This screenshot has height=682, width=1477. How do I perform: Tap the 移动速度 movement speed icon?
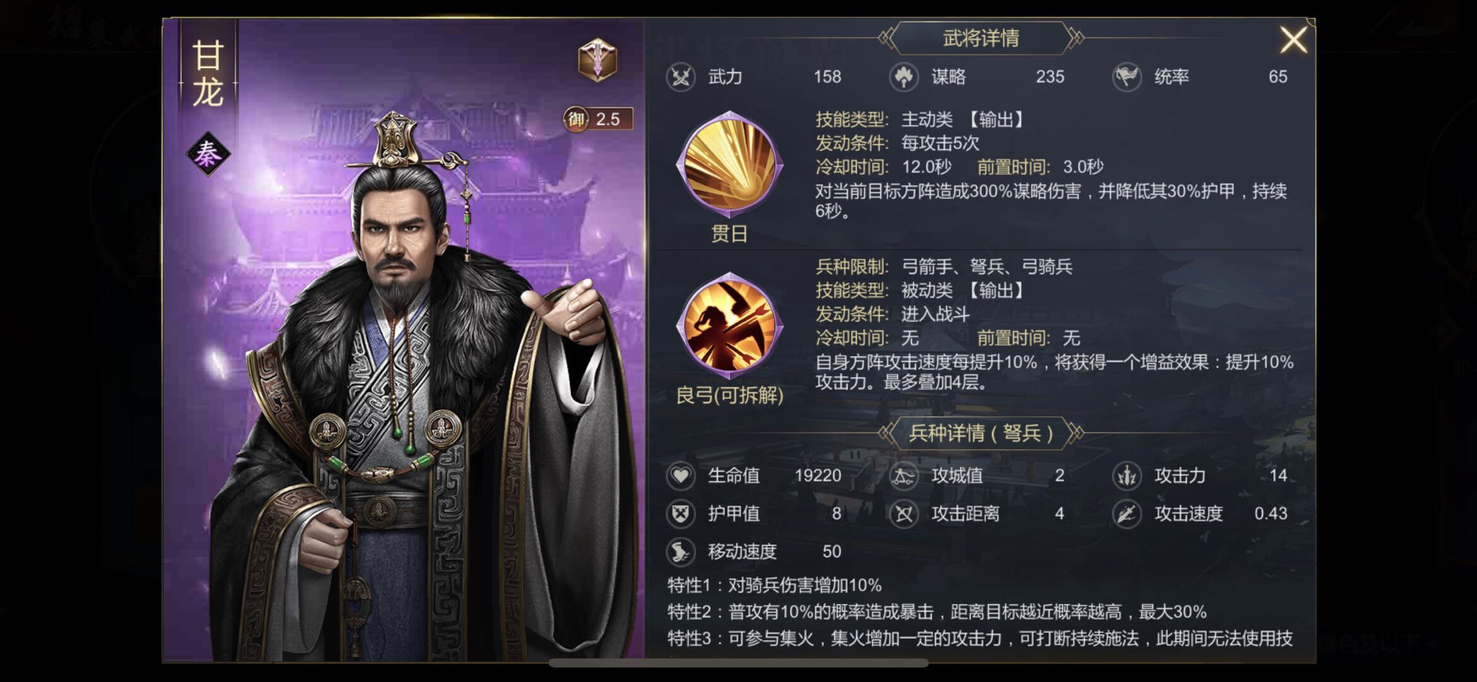pos(681,552)
